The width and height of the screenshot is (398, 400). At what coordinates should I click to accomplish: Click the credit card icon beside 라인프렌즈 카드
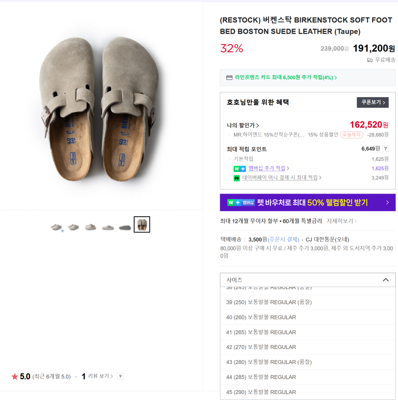(x=229, y=78)
